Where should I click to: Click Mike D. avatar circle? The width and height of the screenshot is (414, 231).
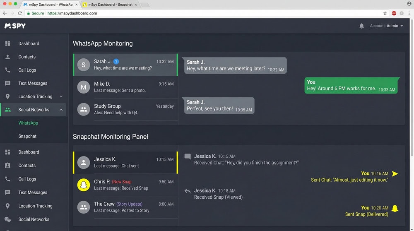[84, 87]
